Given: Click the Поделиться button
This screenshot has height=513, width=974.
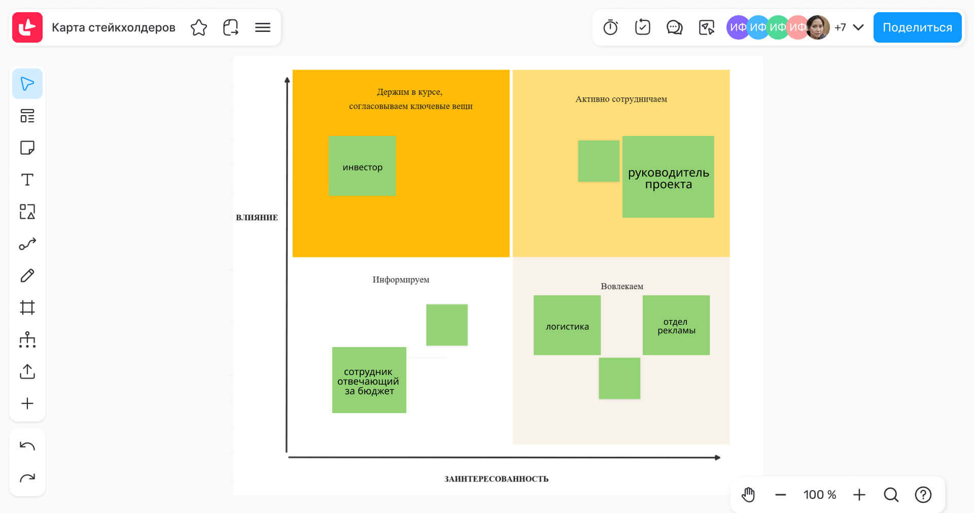Looking at the screenshot, I should click(x=917, y=27).
